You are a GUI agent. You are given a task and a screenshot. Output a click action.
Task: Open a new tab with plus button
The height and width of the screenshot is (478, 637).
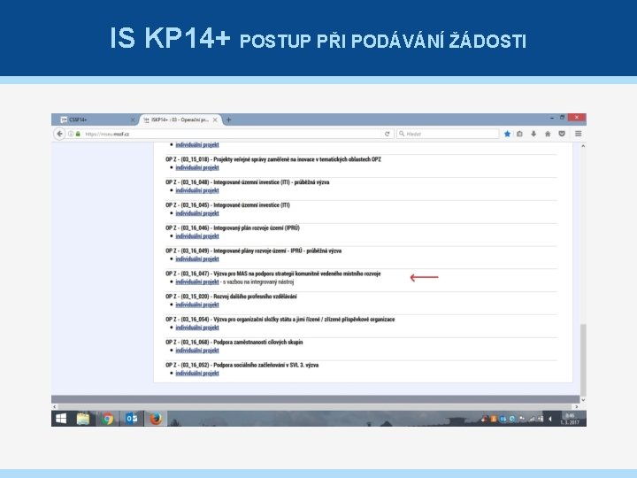point(229,119)
